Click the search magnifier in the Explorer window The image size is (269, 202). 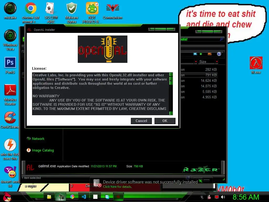pyautogui.click(x=221, y=39)
